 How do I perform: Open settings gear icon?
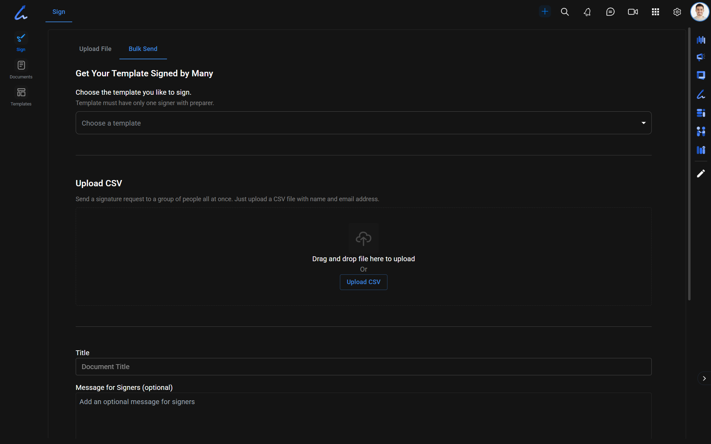pos(677,12)
